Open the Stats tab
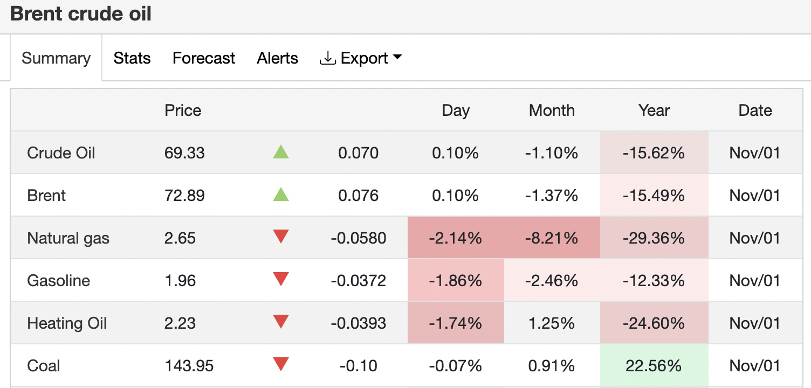811x388 pixels. tap(132, 58)
